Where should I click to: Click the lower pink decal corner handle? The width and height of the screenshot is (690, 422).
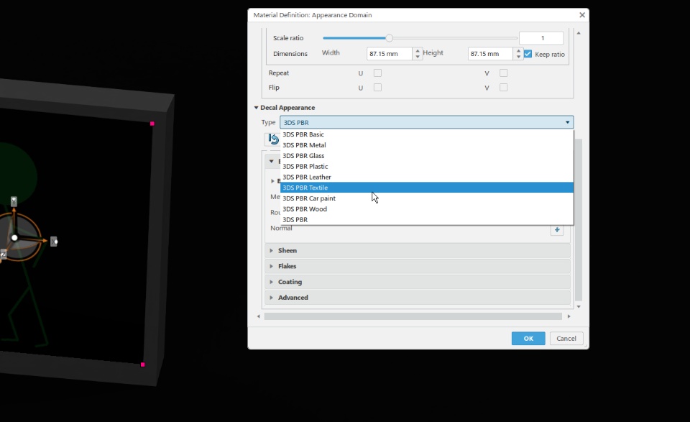click(142, 364)
